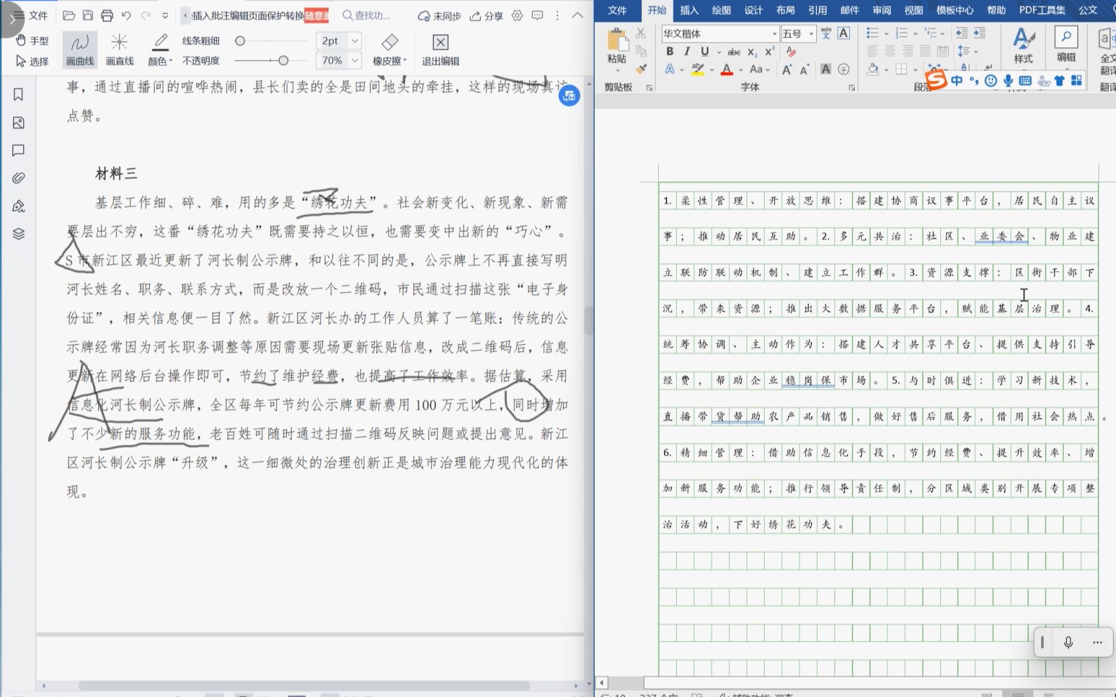Open layers panel in PDF sidebar

(x=18, y=234)
